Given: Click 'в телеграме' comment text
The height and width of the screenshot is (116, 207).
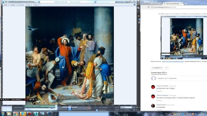Looking at the screenshot, I should [161, 107].
